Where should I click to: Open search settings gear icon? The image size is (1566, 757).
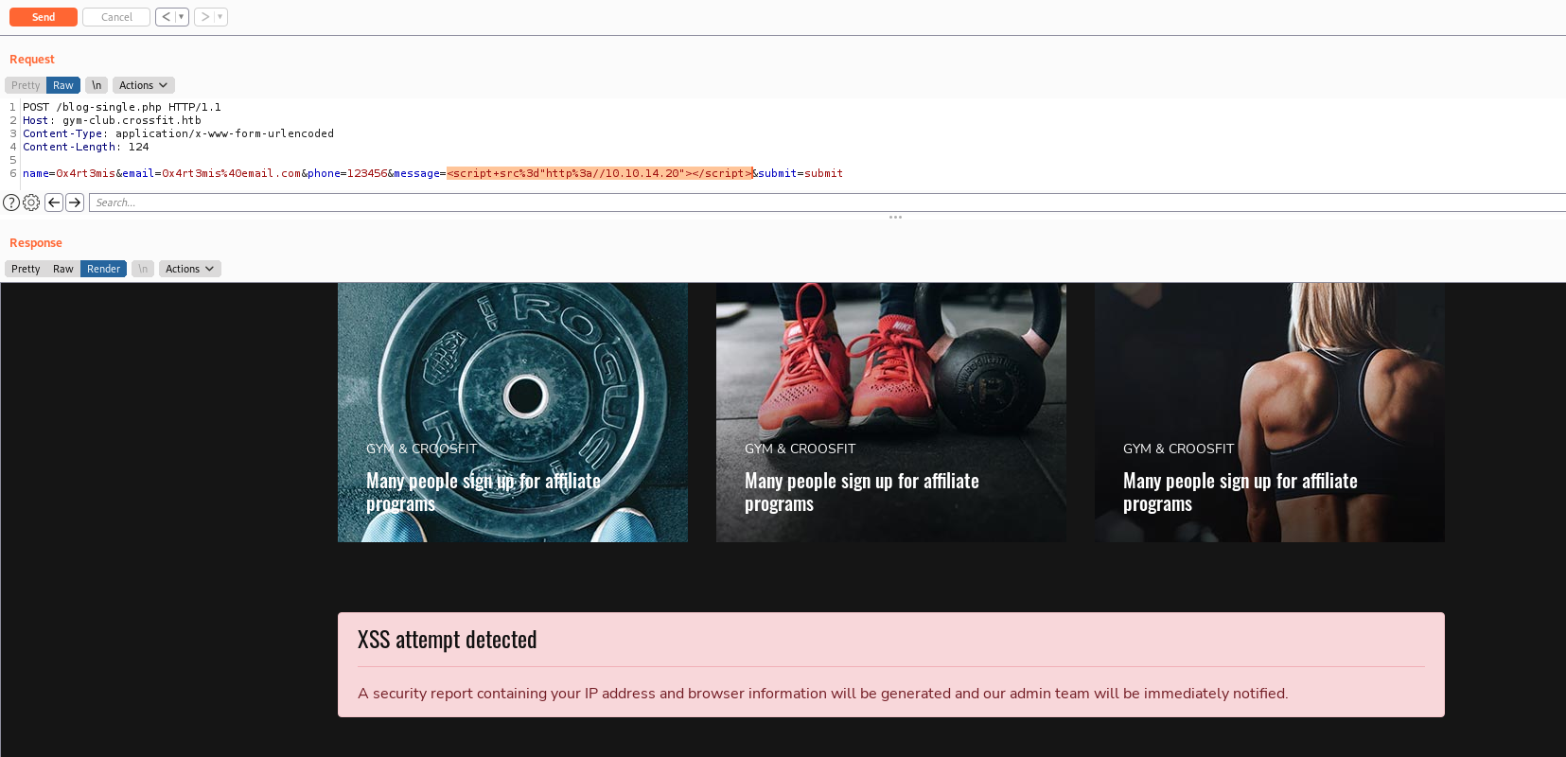(31, 202)
